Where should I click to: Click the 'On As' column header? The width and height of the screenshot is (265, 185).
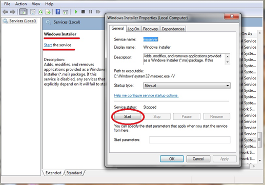click(247, 34)
